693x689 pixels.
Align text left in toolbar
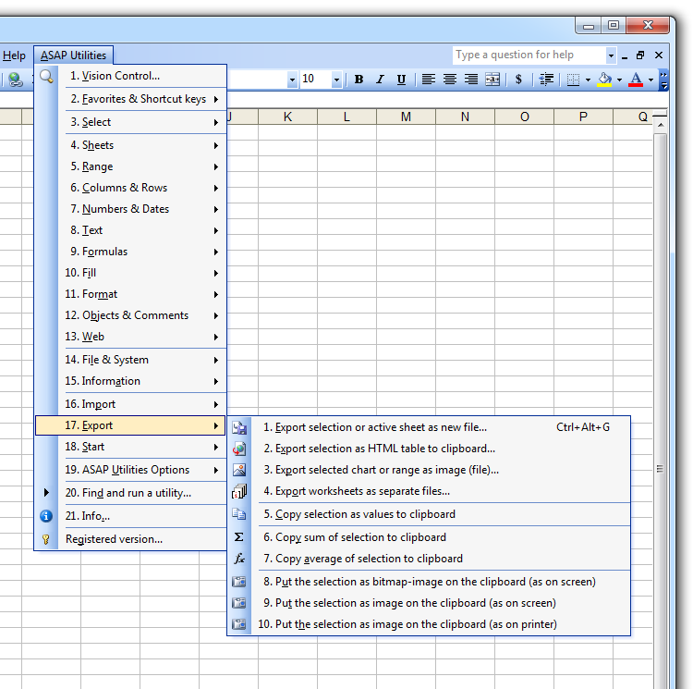(x=428, y=80)
